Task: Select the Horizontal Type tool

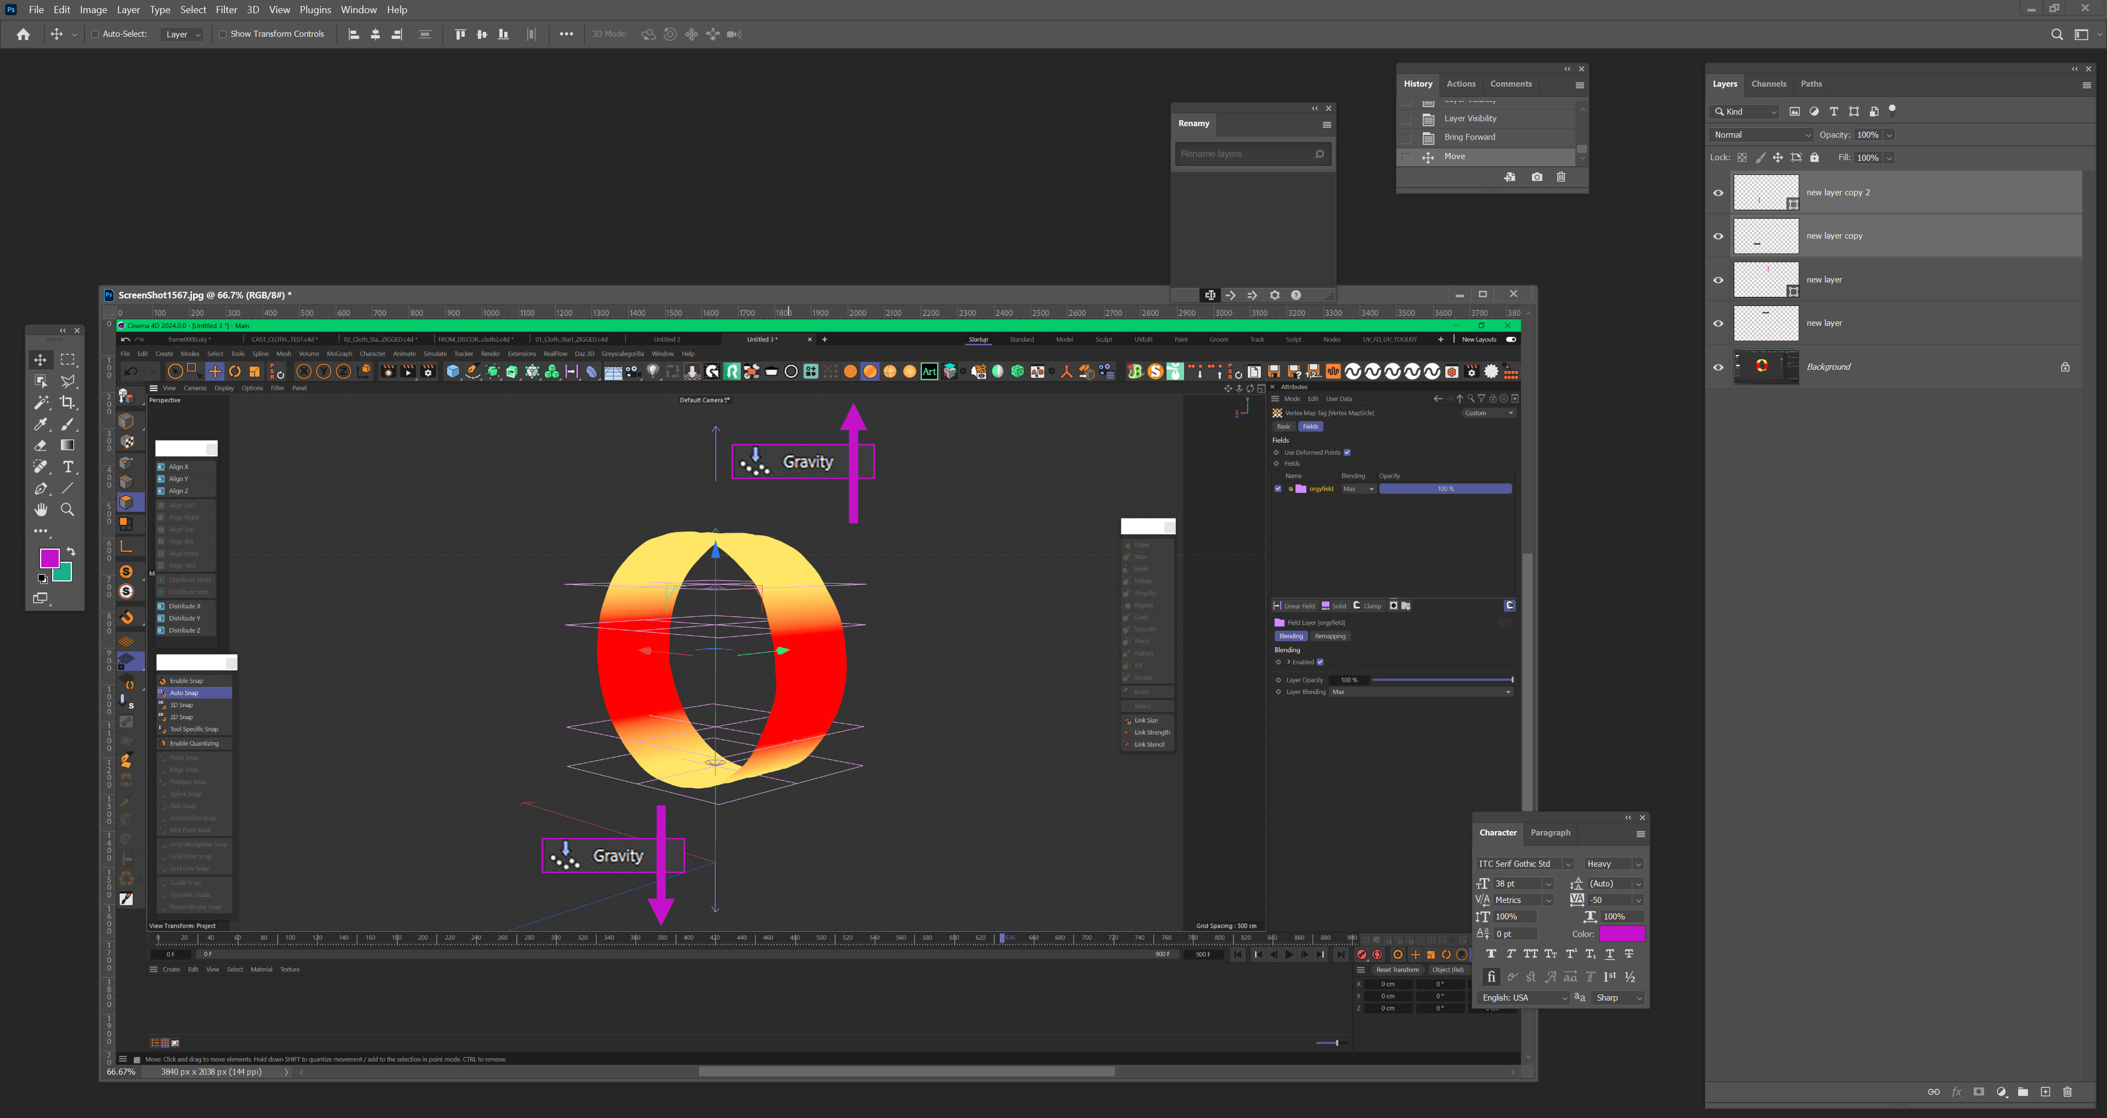Action: (68, 467)
